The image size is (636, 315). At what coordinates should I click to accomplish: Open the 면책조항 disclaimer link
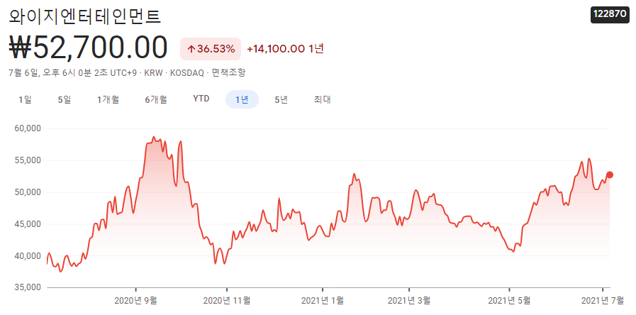228,73
